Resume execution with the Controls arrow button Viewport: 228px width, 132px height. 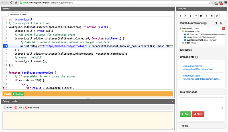point(180,16)
